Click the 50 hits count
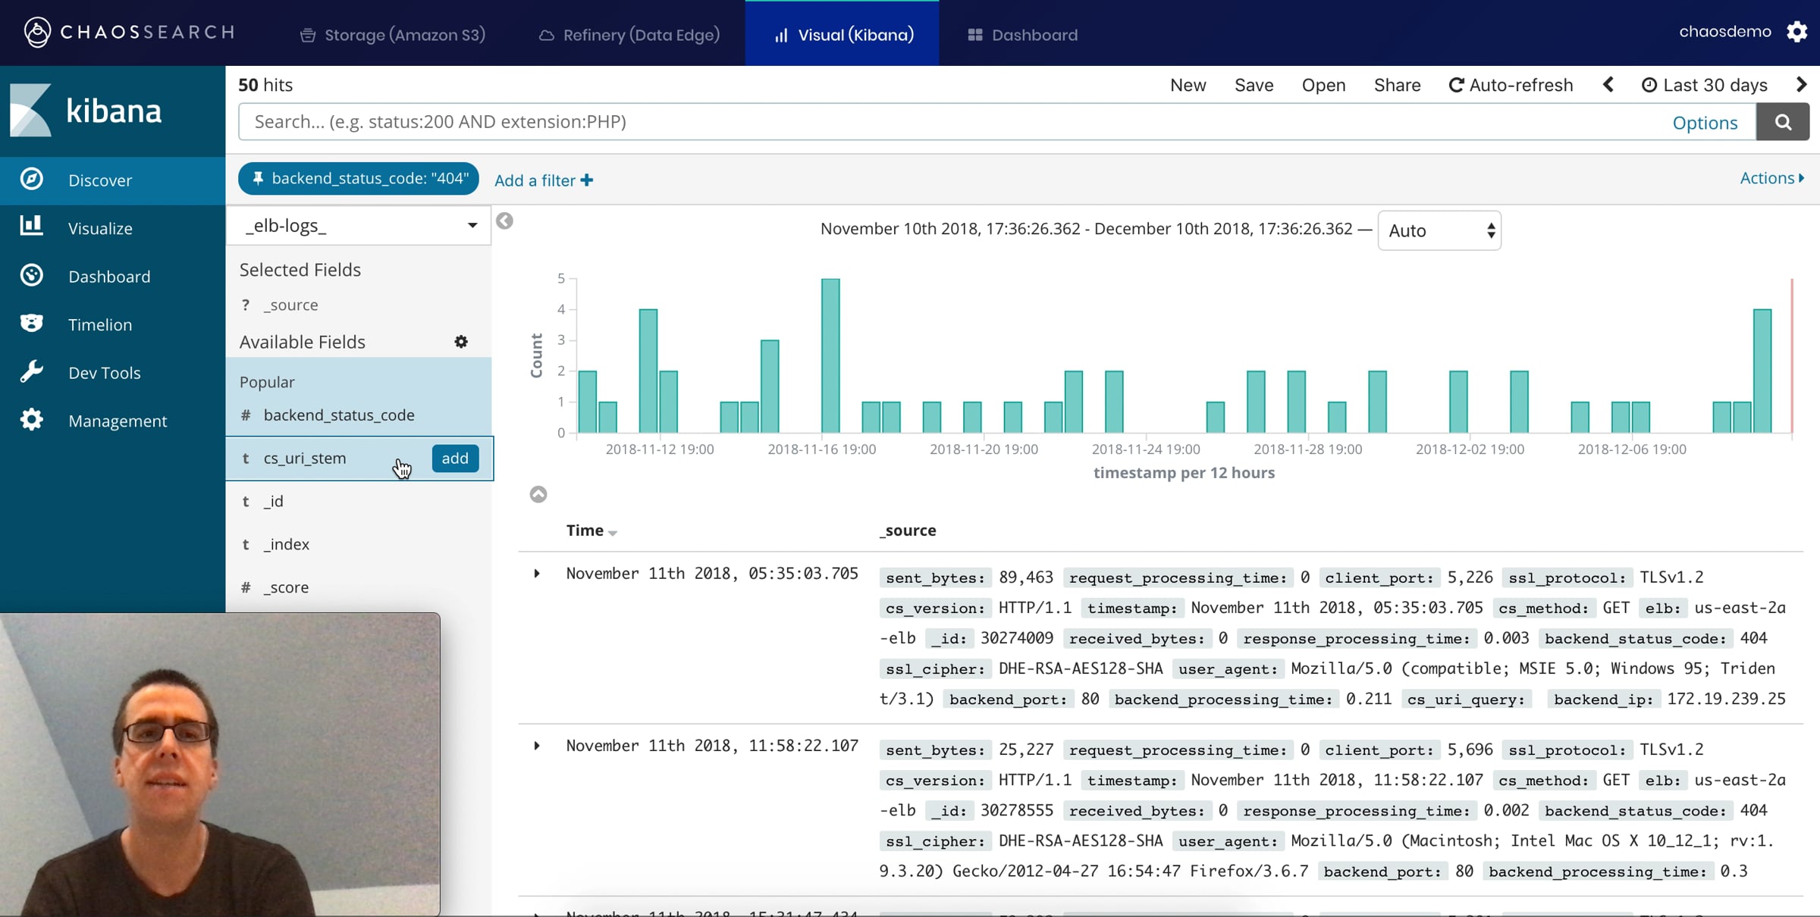1820x917 pixels. [265, 85]
